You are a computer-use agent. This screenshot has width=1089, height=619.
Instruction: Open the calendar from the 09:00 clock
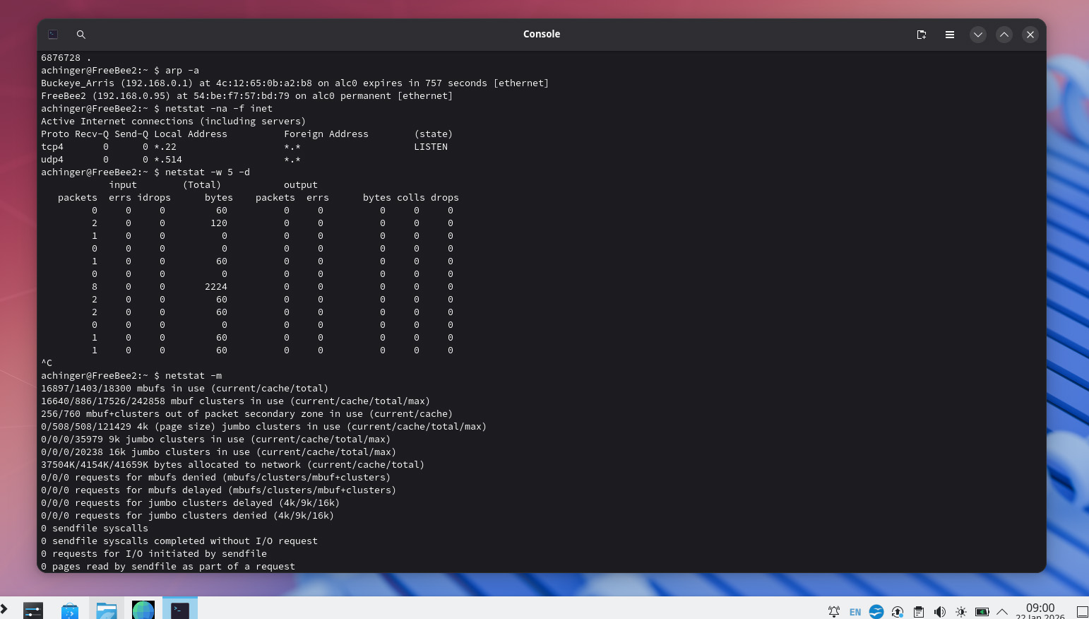[1040, 611]
